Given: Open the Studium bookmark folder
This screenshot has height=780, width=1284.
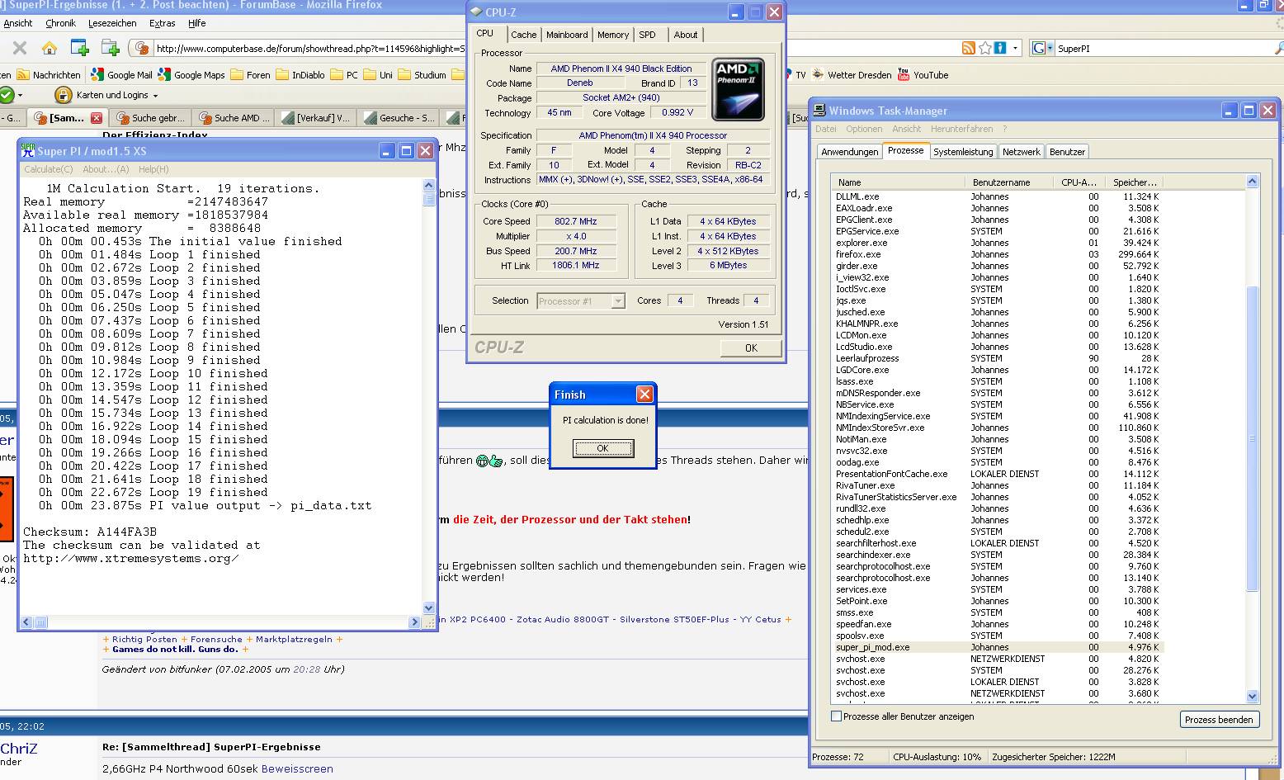Looking at the screenshot, I should click(422, 74).
